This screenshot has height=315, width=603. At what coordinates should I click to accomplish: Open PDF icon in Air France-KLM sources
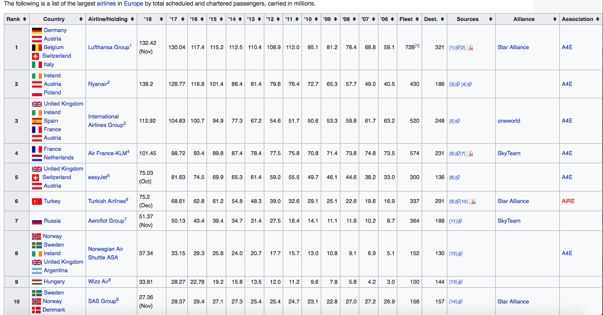coord(470,153)
